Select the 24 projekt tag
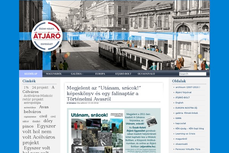Viewport: 229px width, 153px height. (x=40, y=88)
